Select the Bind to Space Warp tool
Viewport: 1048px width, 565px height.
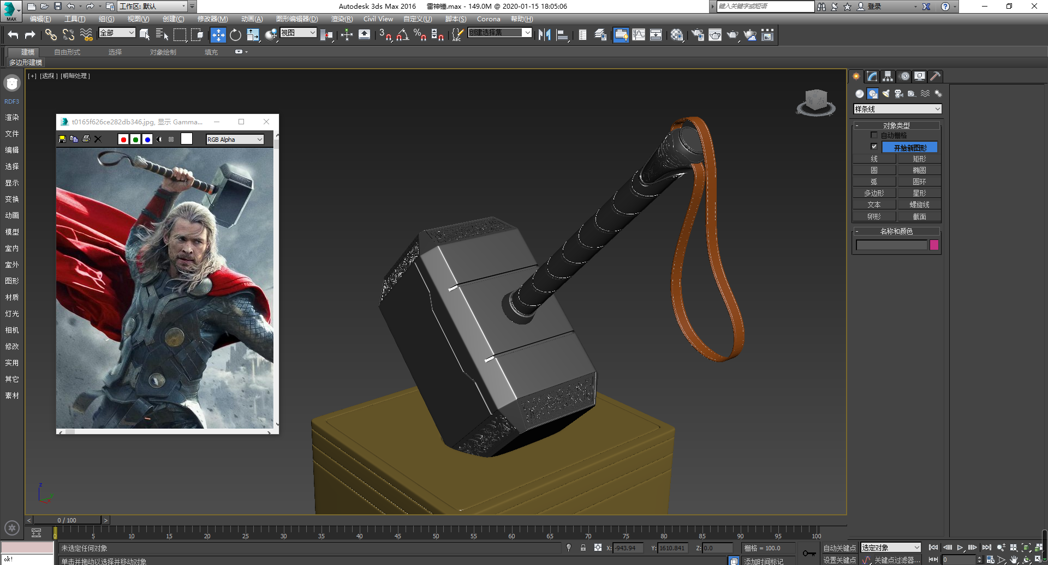tap(86, 35)
